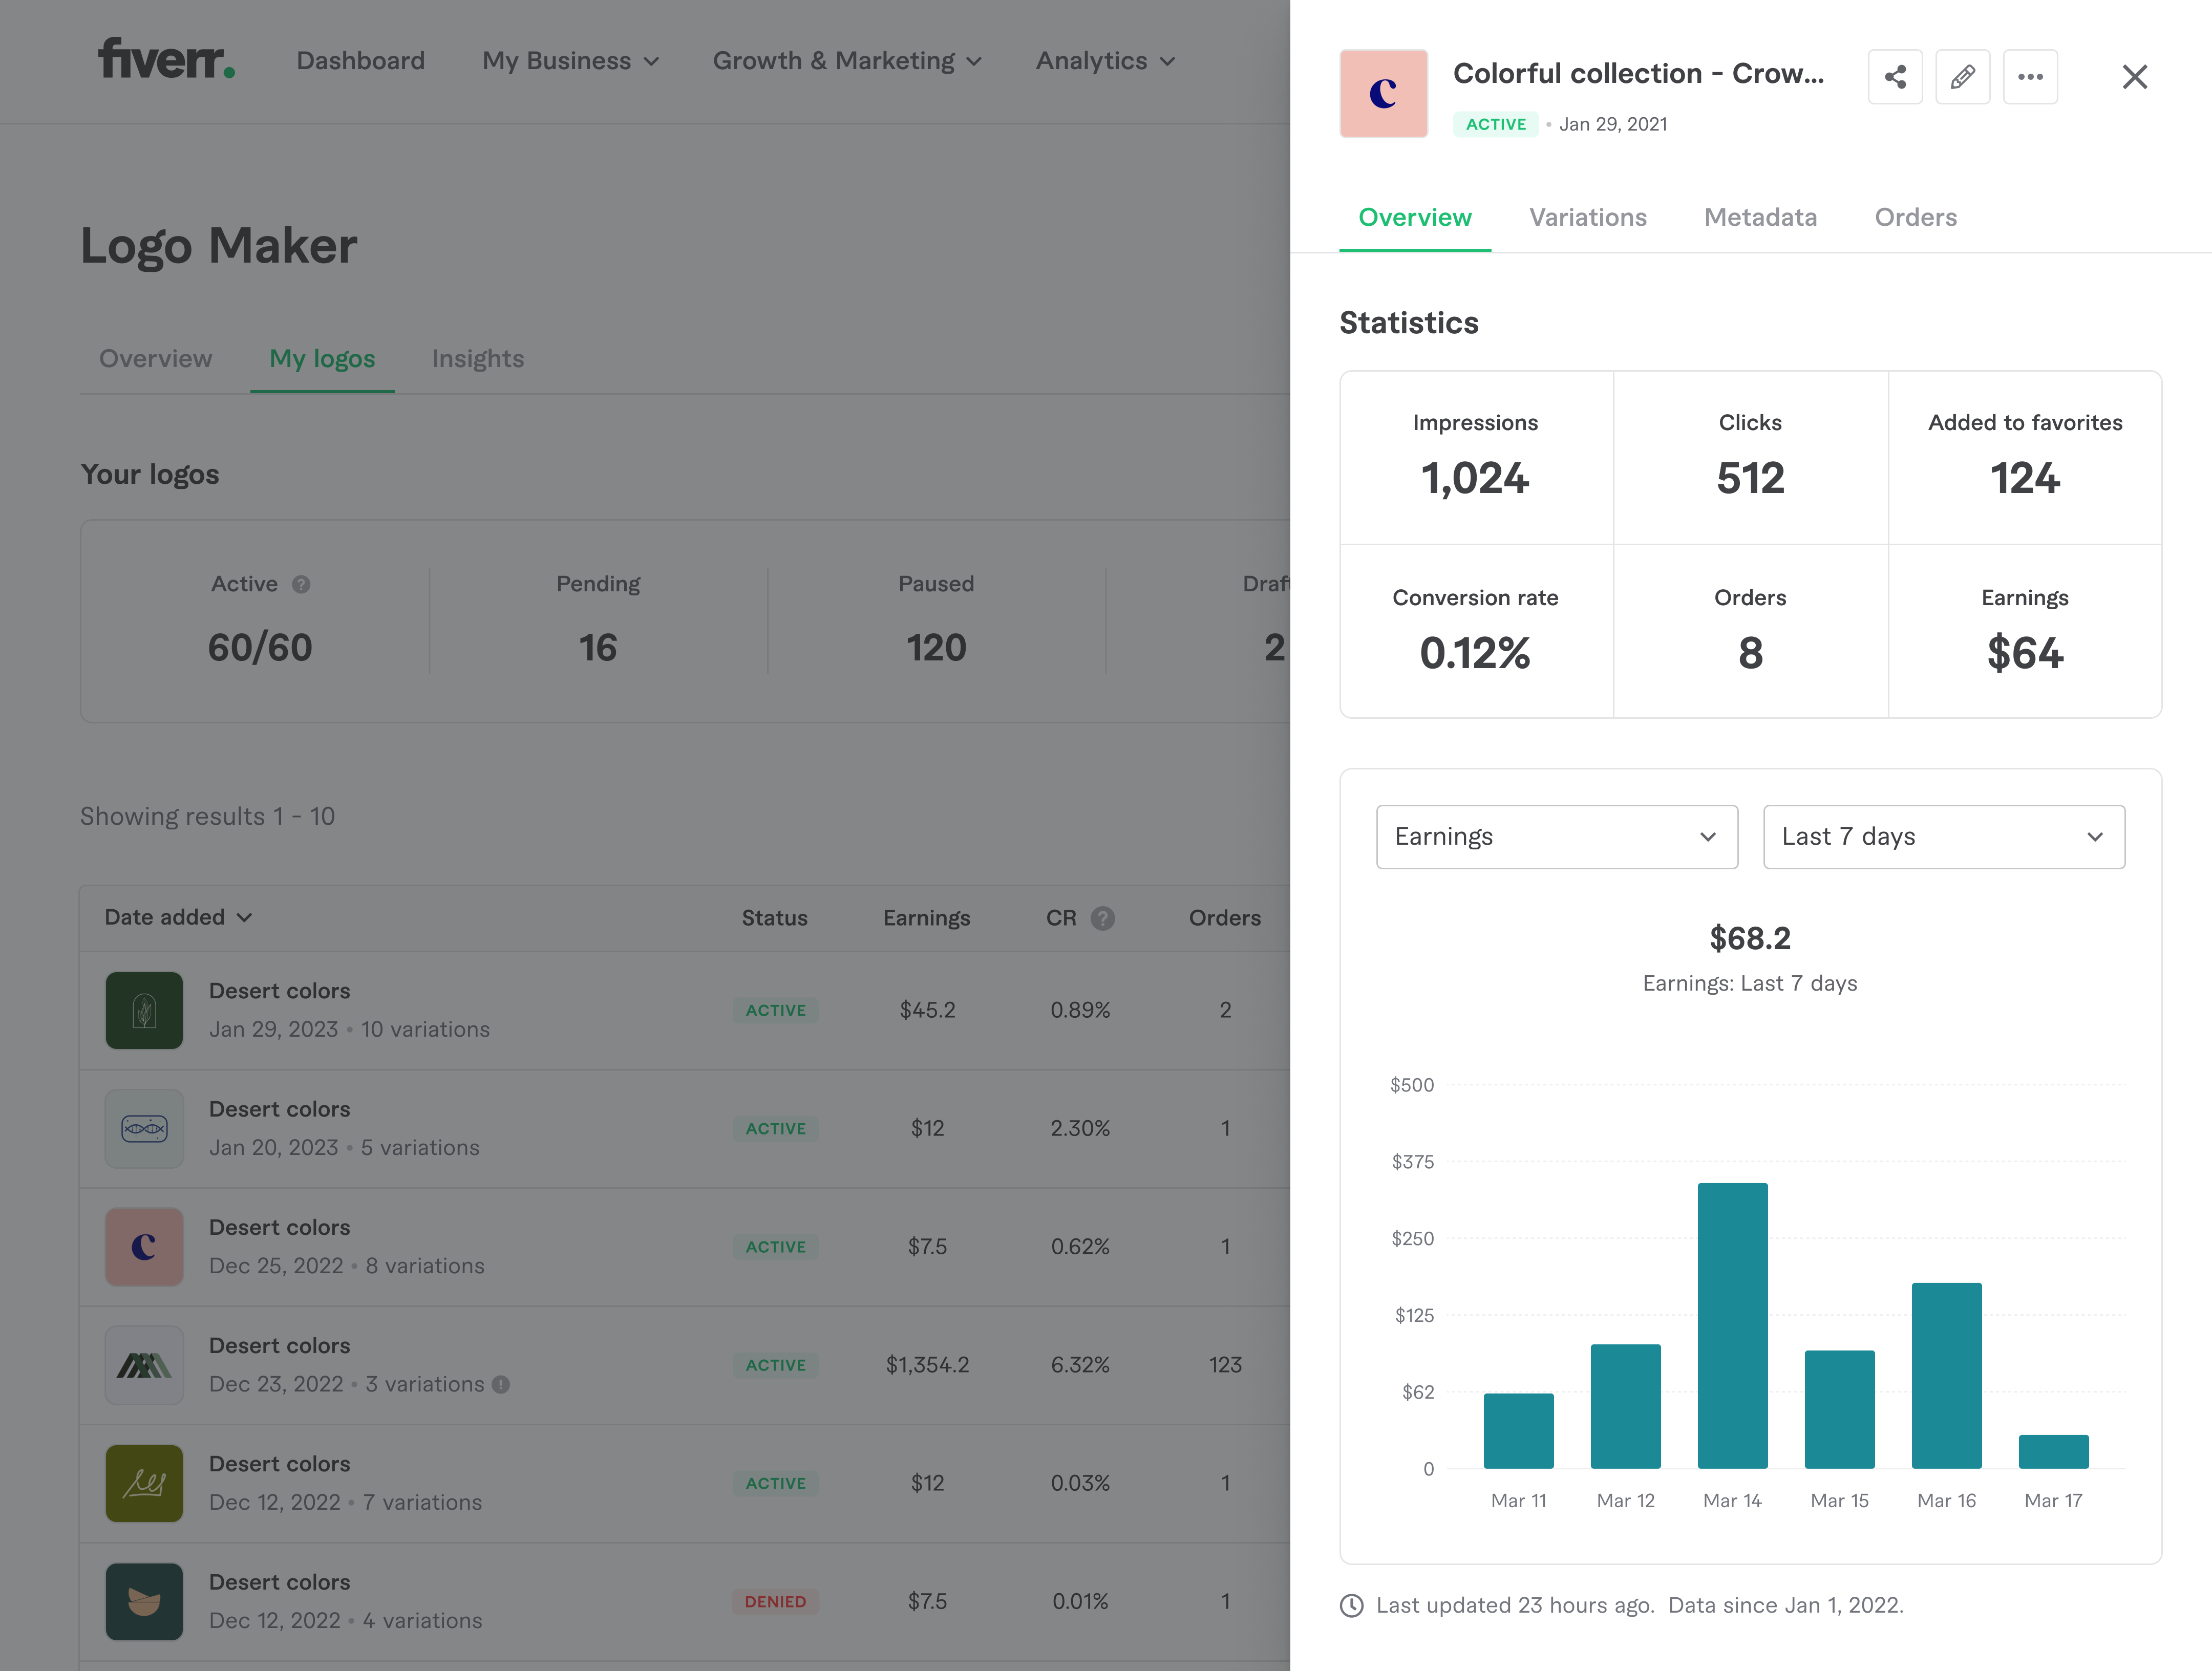
Task: Open the Last 7 days dropdown
Action: (1943, 836)
